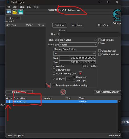Click the First Scan button

[60, 25]
